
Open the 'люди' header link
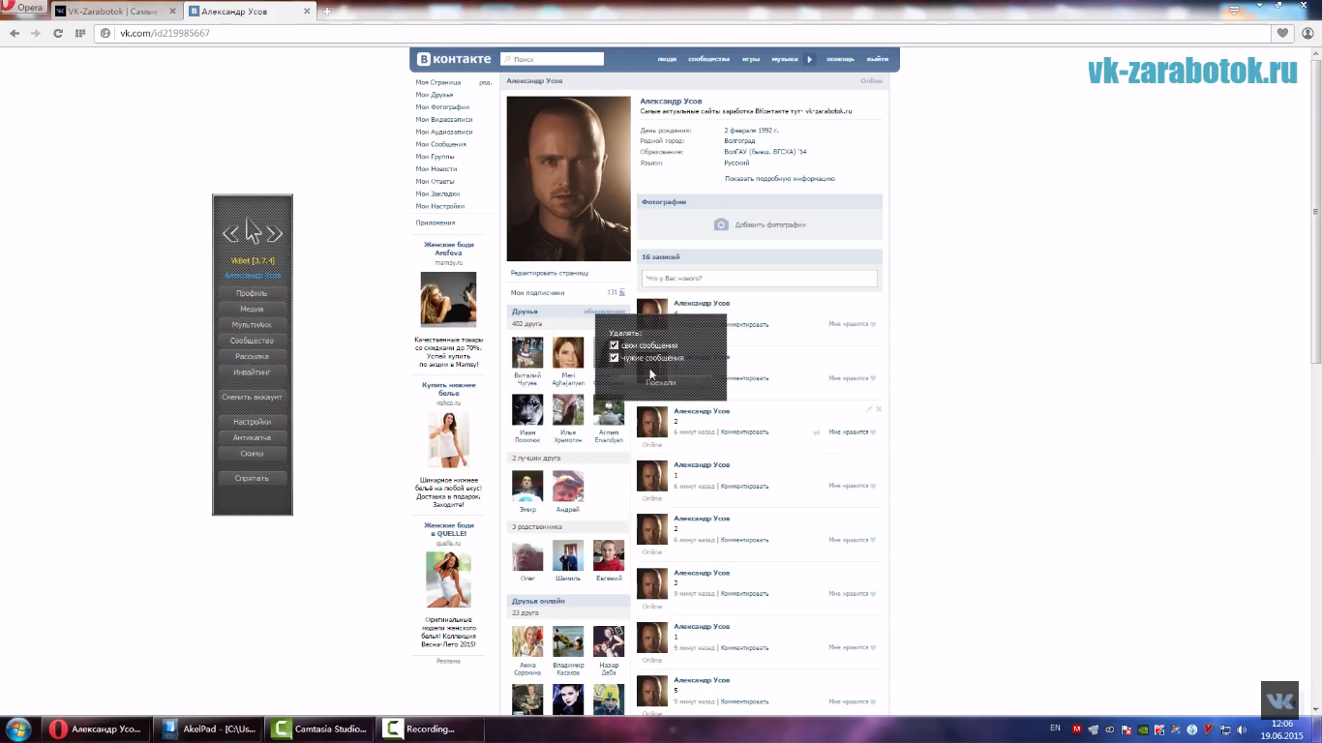click(667, 59)
